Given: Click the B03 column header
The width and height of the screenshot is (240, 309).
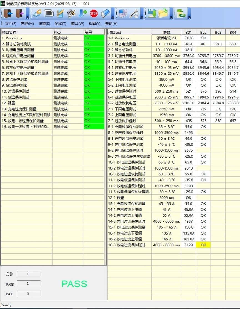Looking at the screenshot, I should tap(218, 32).
